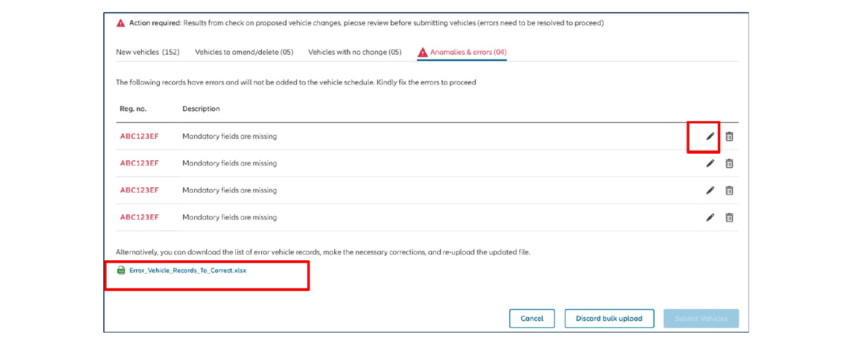
Task: Click the Submit Vehicles button
Action: coord(701,319)
